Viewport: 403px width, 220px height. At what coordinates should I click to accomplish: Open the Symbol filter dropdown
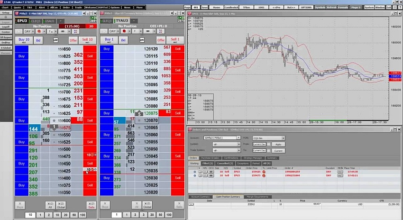(227, 145)
